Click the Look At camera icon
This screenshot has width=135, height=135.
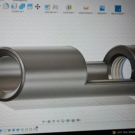point(49,122)
